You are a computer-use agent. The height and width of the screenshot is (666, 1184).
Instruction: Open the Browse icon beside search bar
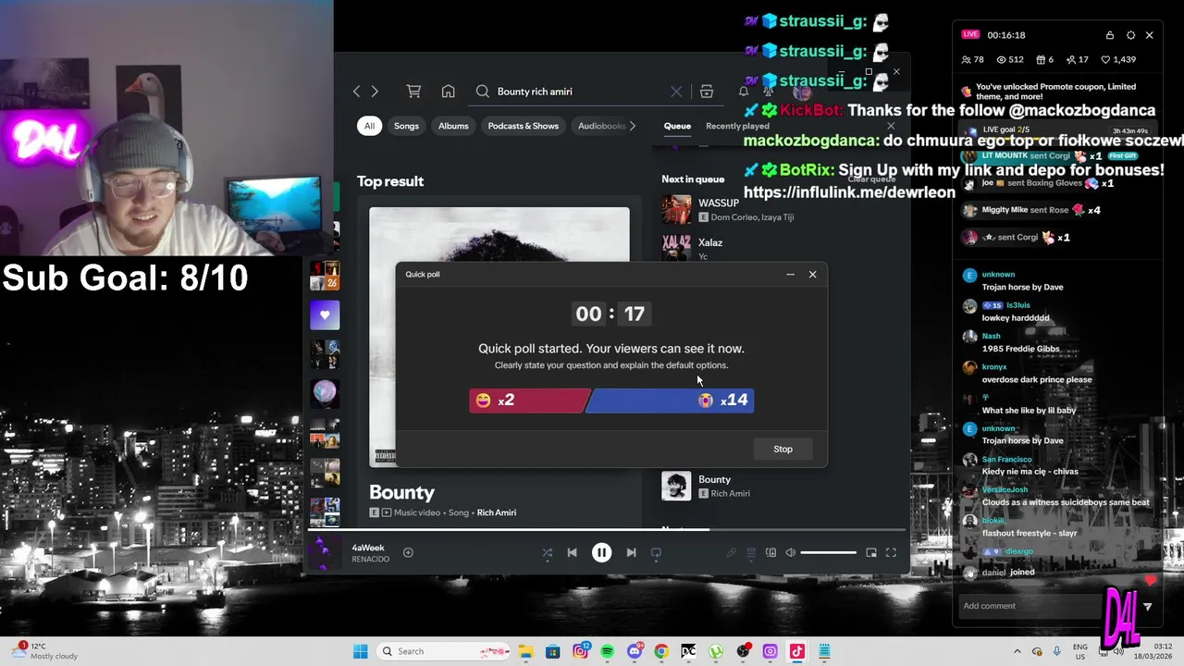coord(707,92)
